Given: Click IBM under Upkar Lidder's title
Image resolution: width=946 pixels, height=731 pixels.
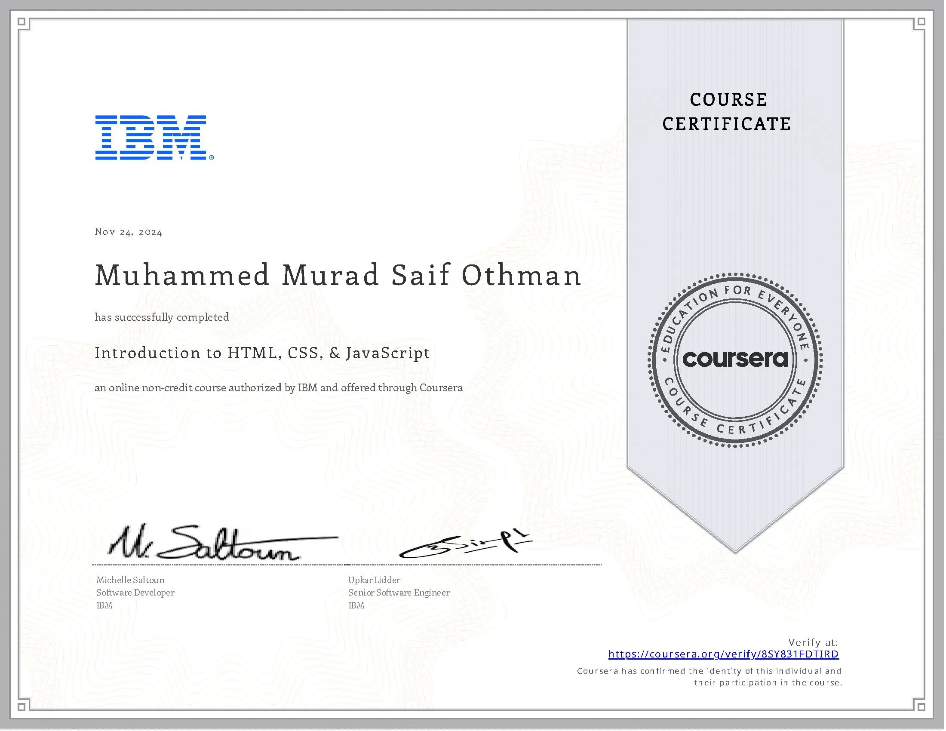Looking at the screenshot, I should 356,606.
